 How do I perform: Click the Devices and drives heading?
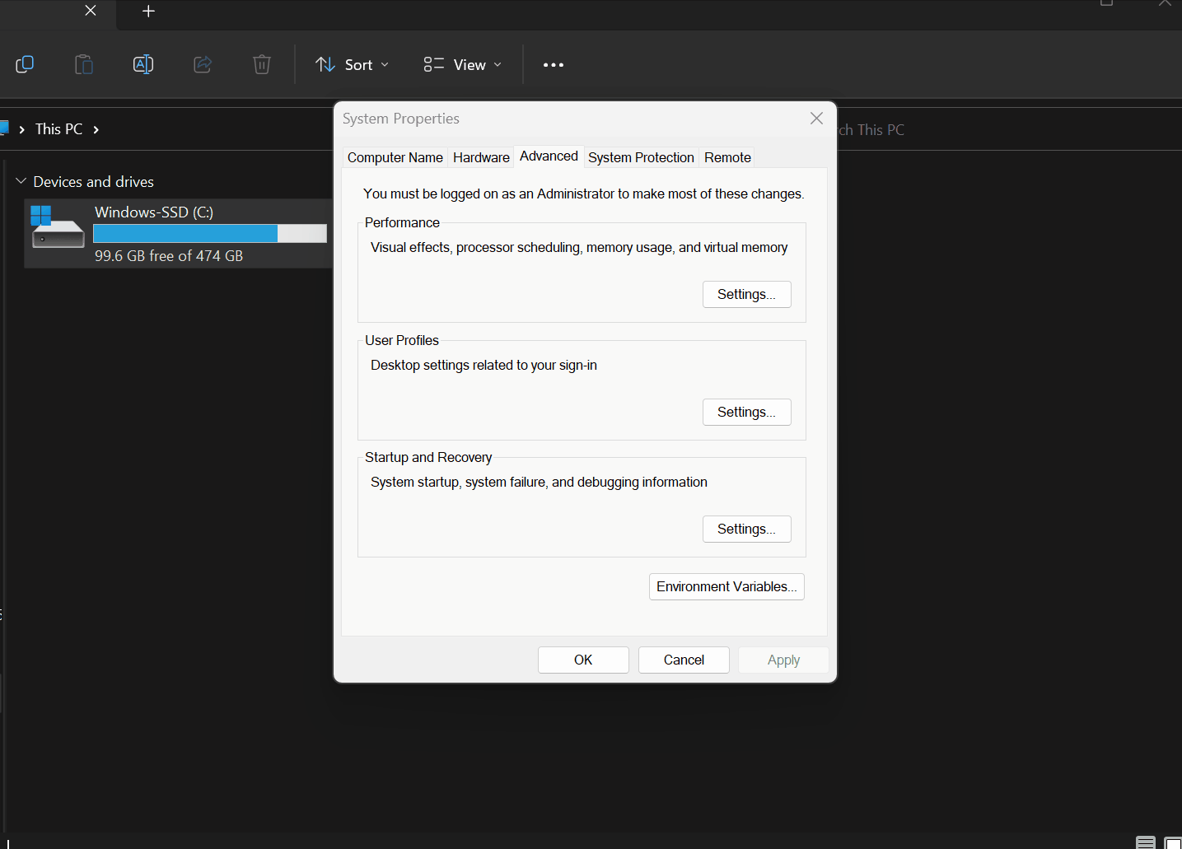[x=93, y=182]
